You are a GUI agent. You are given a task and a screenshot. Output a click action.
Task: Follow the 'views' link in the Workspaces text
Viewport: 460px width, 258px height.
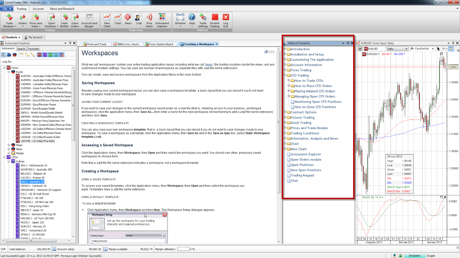click(x=209, y=64)
